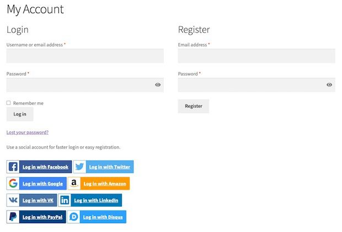342x232 pixels.
Task: Show the login password via eye icon
Action: 158,85
